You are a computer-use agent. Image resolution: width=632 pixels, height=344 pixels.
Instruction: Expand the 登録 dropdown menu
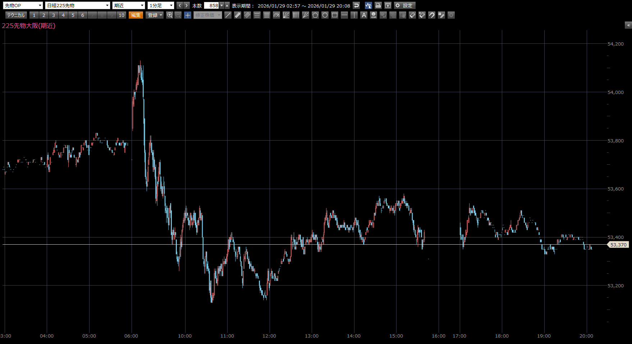(x=155, y=15)
